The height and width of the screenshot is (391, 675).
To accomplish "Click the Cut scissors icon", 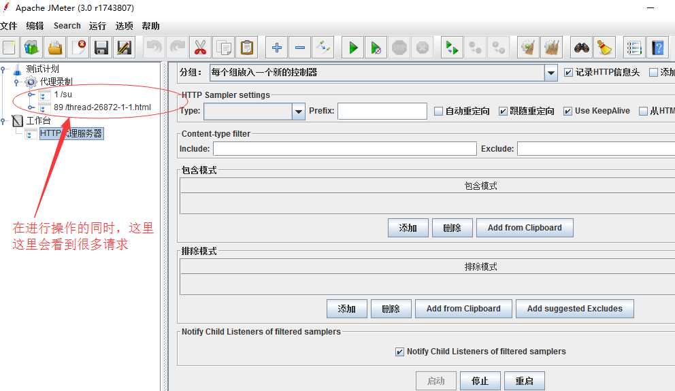I will (x=200, y=48).
